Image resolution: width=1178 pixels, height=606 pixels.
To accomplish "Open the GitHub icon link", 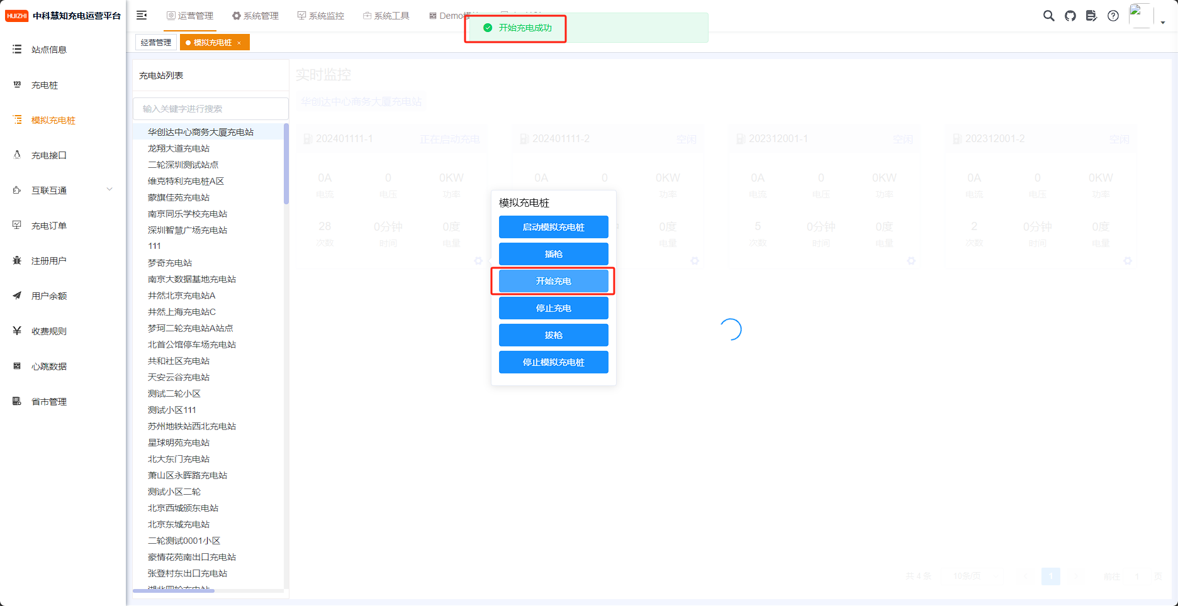I will coord(1070,16).
